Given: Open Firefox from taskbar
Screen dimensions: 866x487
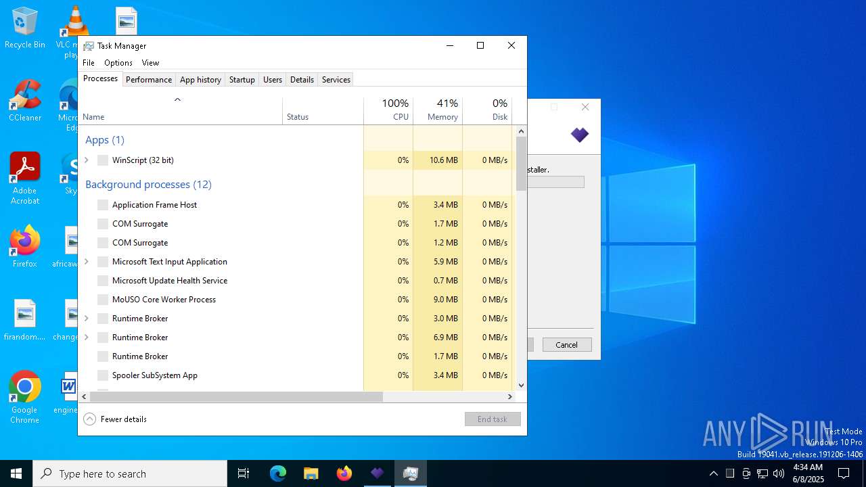Looking at the screenshot, I should (x=344, y=473).
